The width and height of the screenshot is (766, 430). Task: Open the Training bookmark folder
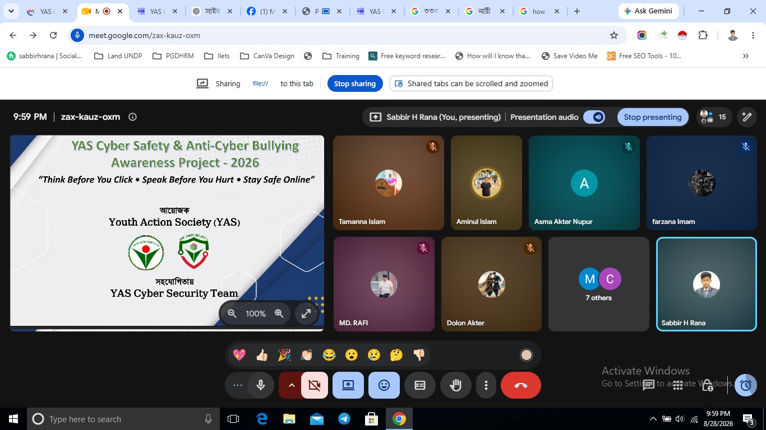point(341,56)
